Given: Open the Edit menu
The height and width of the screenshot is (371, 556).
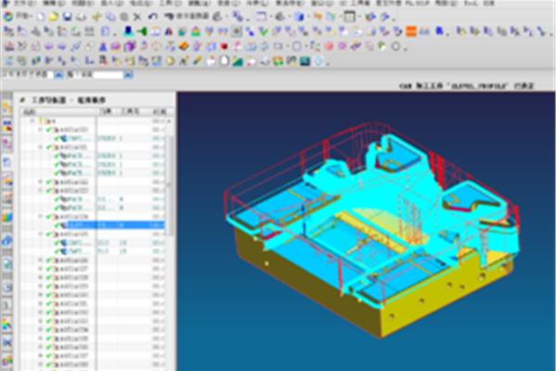Looking at the screenshot, I should click(x=53, y=3).
